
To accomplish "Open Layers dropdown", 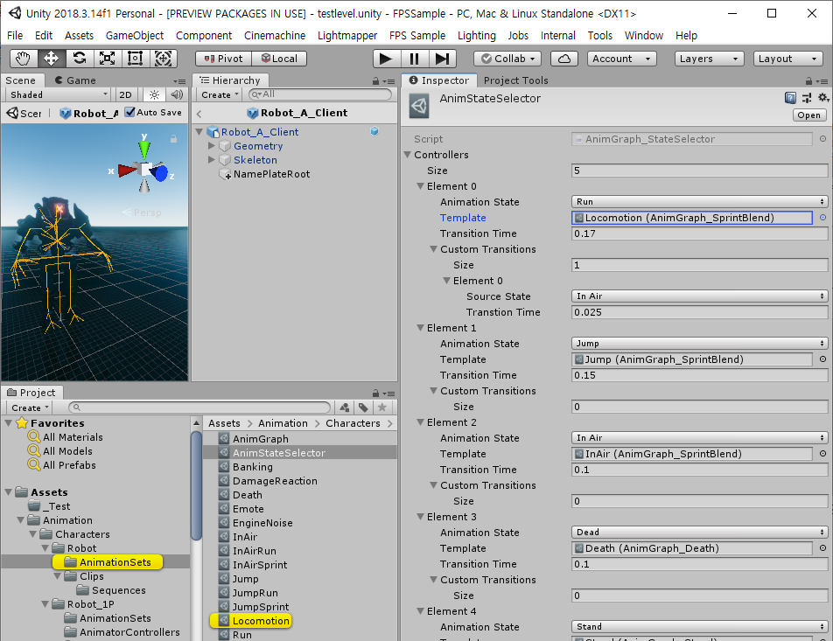I will tap(710, 59).
